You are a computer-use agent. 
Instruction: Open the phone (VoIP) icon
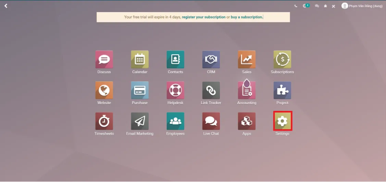click(x=296, y=6)
